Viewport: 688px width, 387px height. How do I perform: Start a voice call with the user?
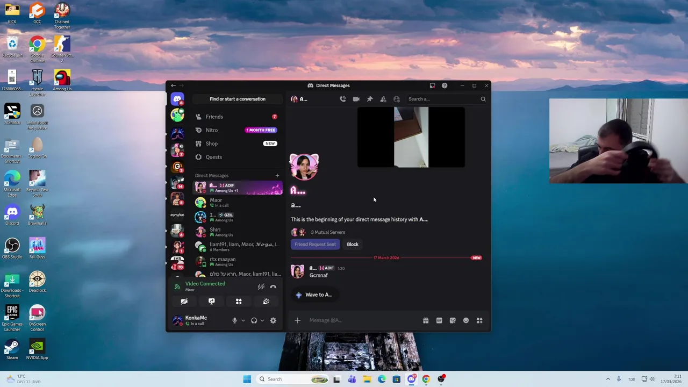tap(342, 99)
